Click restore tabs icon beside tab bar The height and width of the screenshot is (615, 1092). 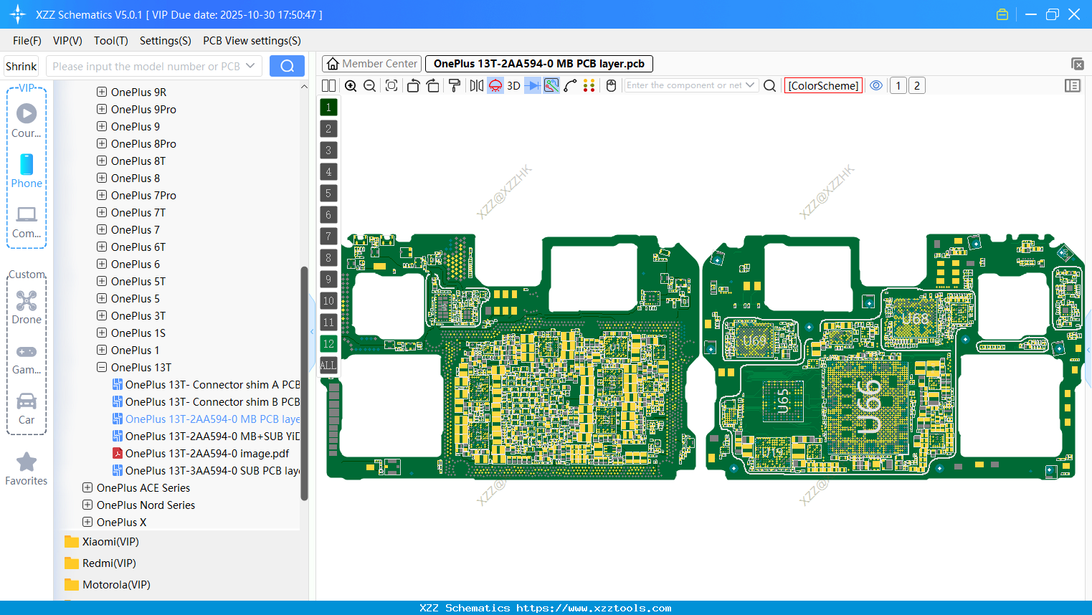(1077, 64)
